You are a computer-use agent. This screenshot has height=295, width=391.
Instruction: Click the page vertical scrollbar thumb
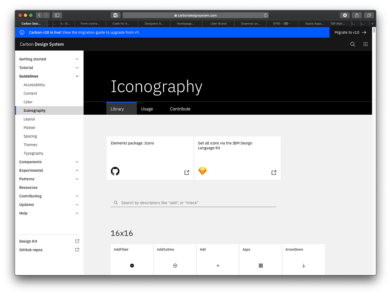pos(374,30)
